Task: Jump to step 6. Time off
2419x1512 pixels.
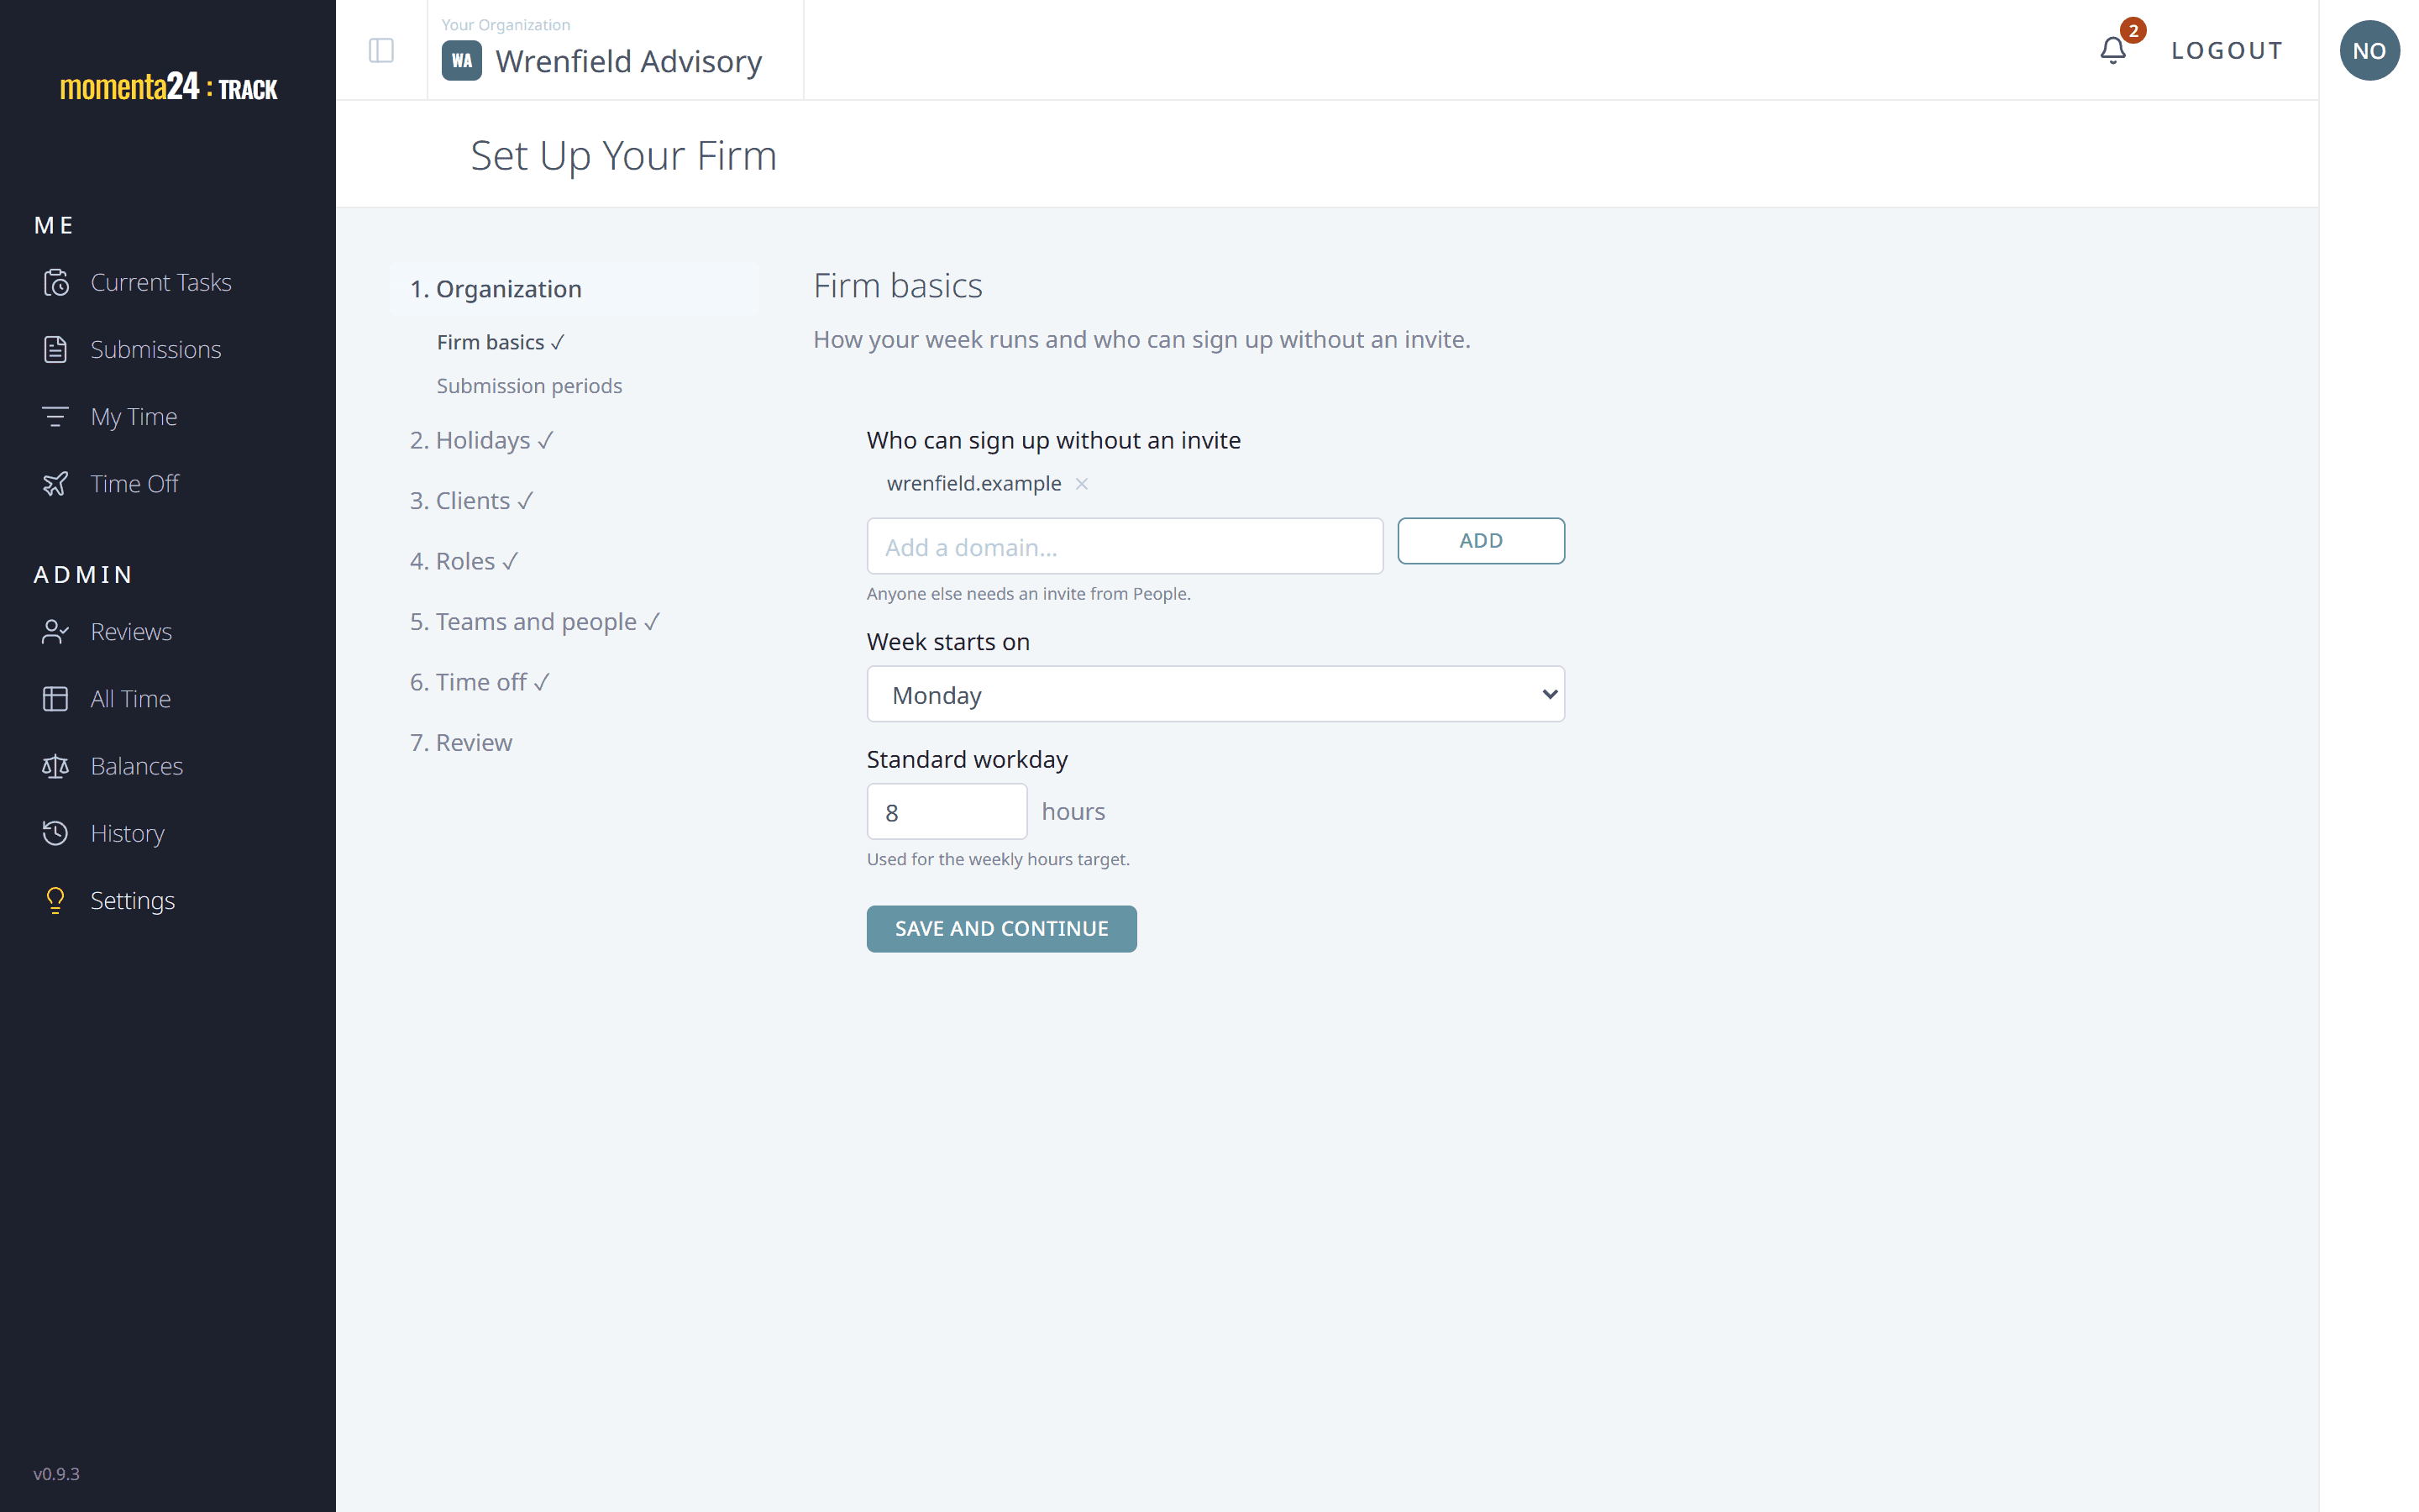Action: (x=480, y=682)
